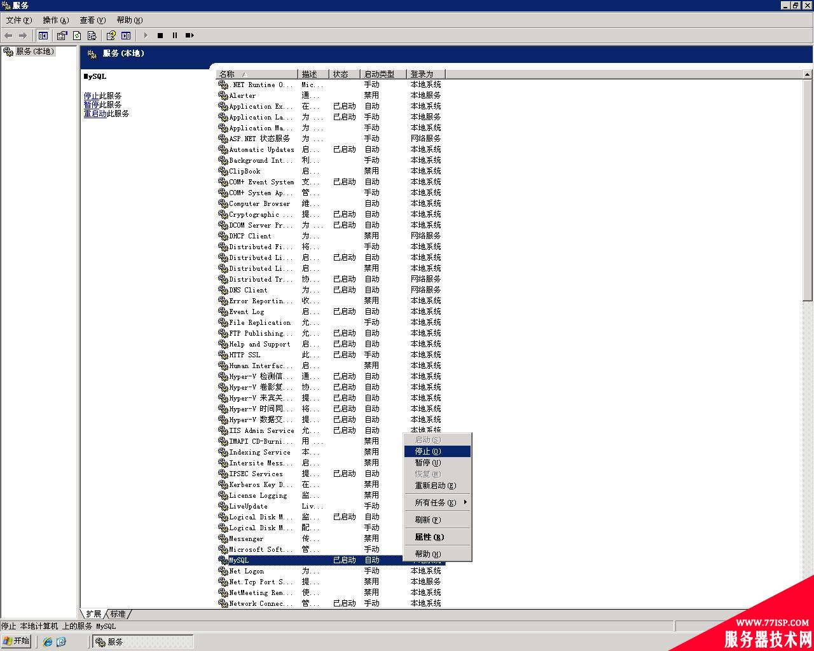
Task: Click the vertical scrollbar thumb
Action: tap(807, 189)
